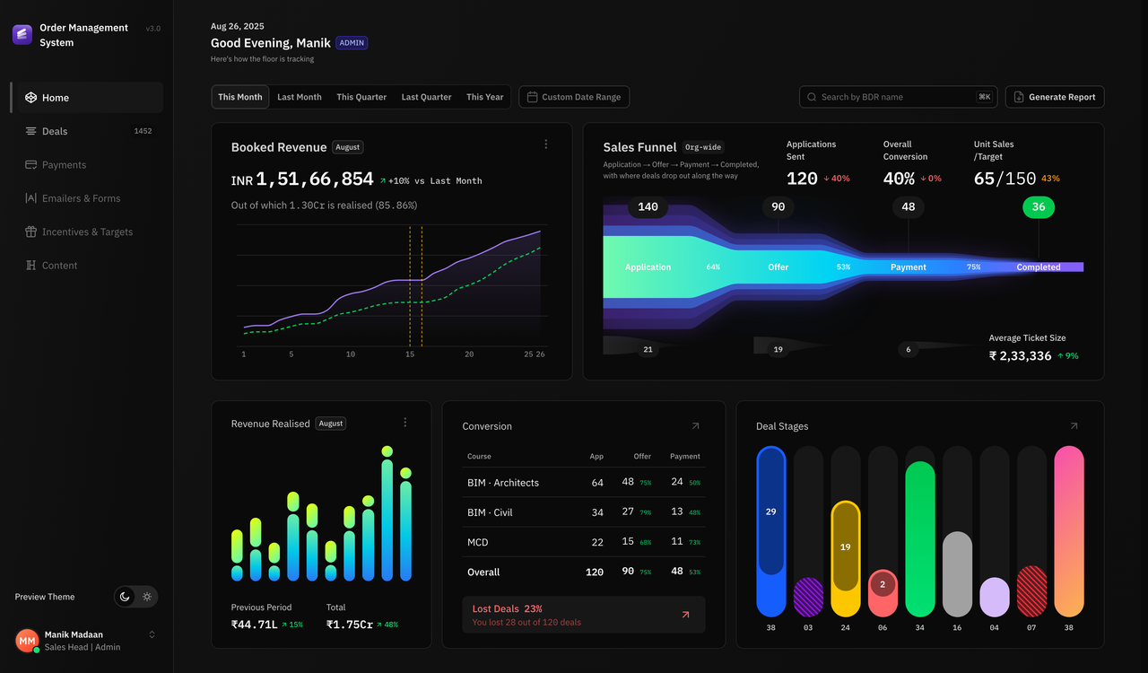Expand the Deal Stages card via arrow icon
The image size is (1148, 673).
tap(1074, 426)
